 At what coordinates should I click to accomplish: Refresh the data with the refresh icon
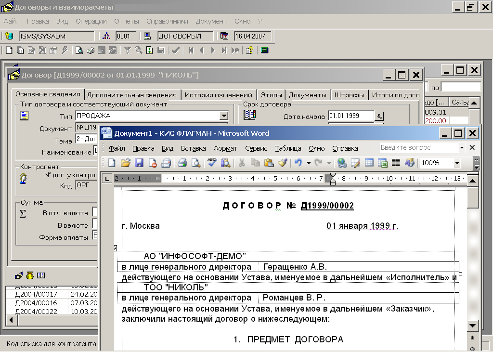click(x=149, y=50)
